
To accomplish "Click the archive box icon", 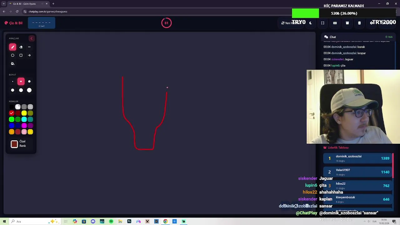I will pos(347,23).
